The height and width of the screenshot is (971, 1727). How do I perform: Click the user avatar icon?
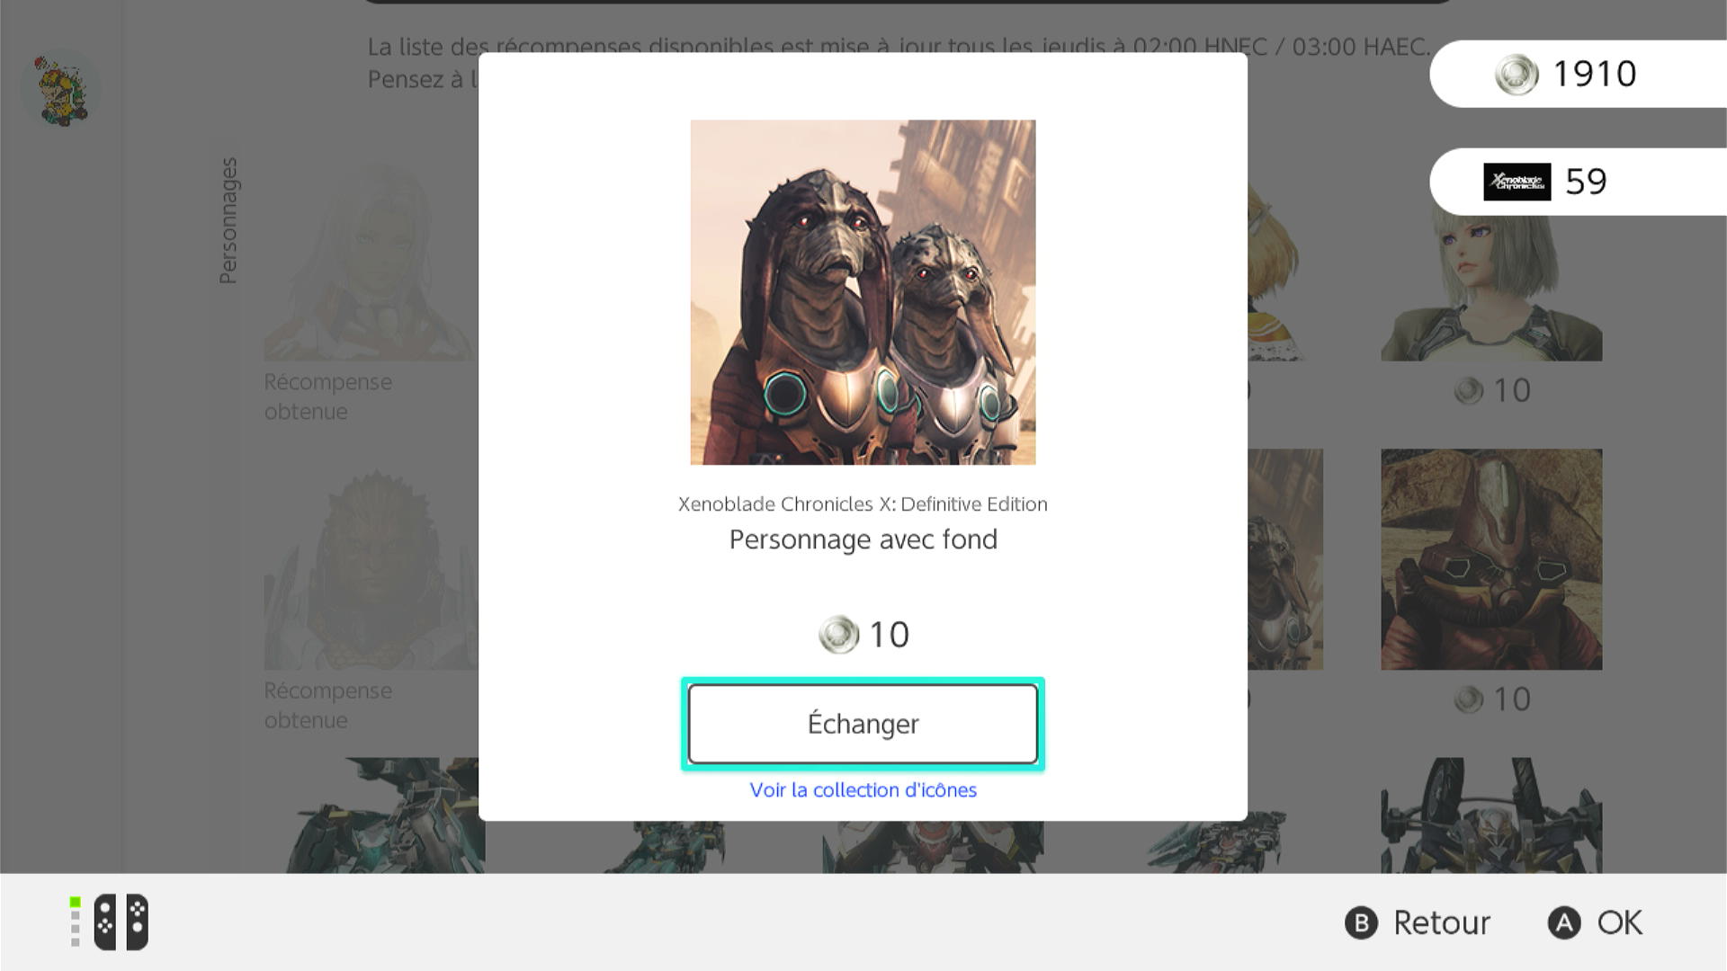click(x=62, y=90)
